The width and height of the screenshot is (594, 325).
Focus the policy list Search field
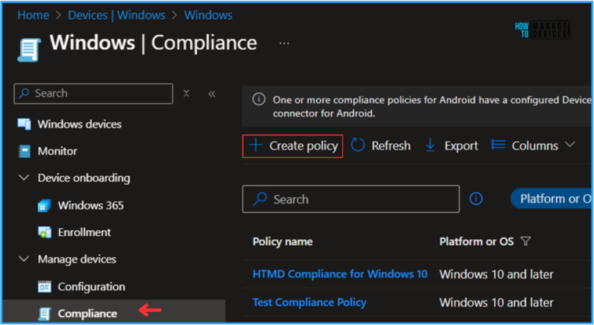(351, 199)
